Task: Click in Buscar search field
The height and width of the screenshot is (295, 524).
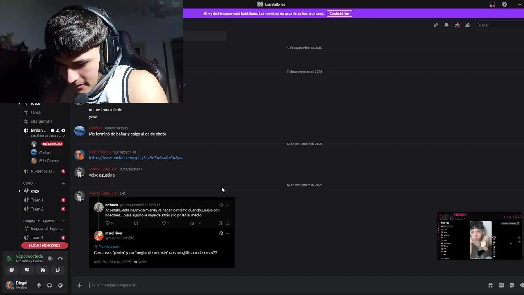Action: click(x=499, y=25)
